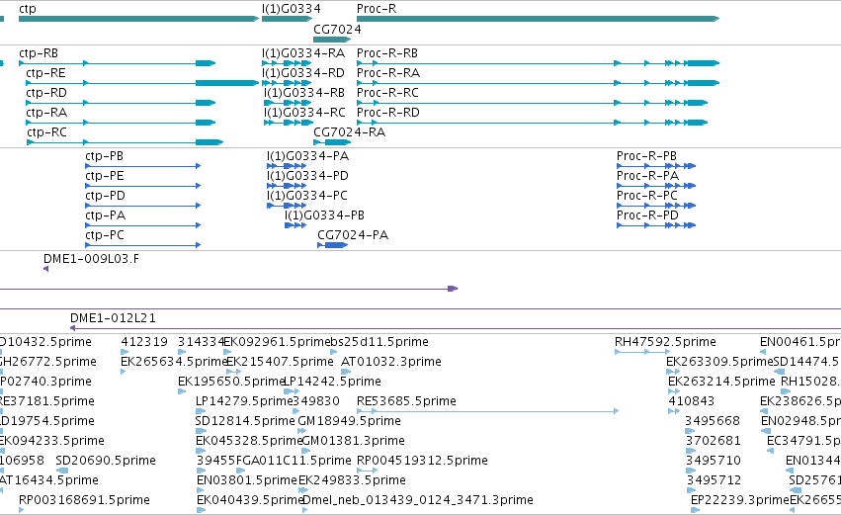
Task: Click the EN03801.5prime EST label
Action: coord(247,480)
